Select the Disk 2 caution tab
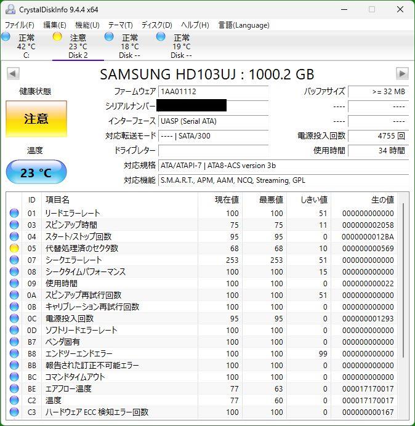The image size is (415, 426). [78, 46]
